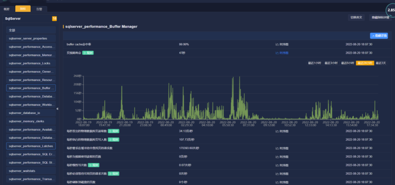Click the 34.13页/秒 value
The width and height of the screenshot is (395, 185).
pyautogui.click(x=186, y=131)
